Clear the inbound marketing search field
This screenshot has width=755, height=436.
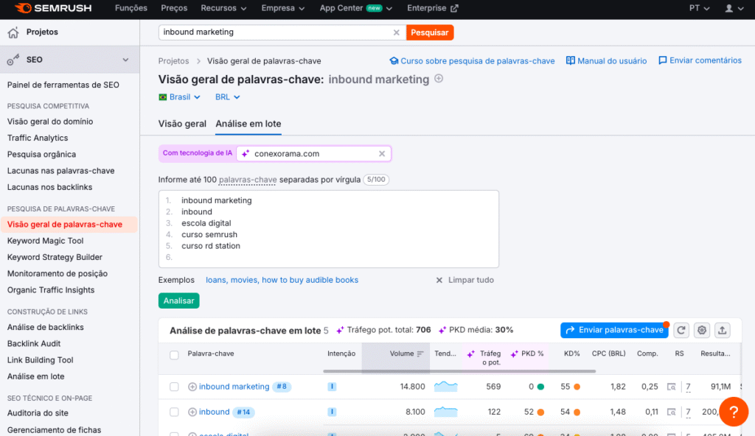point(396,32)
